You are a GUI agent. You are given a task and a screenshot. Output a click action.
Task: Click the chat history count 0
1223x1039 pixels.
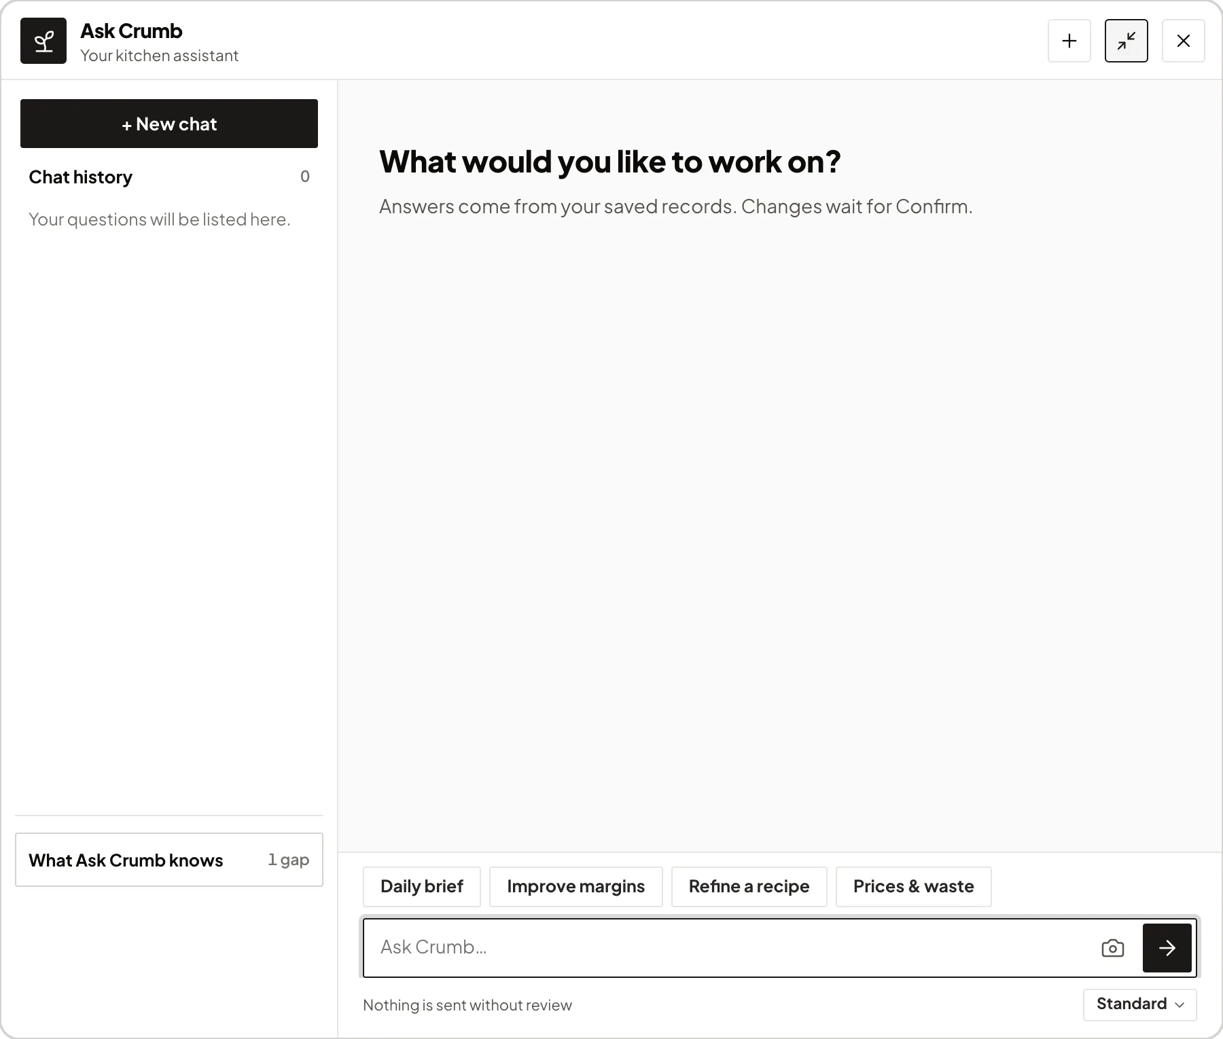tap(305, 177)
